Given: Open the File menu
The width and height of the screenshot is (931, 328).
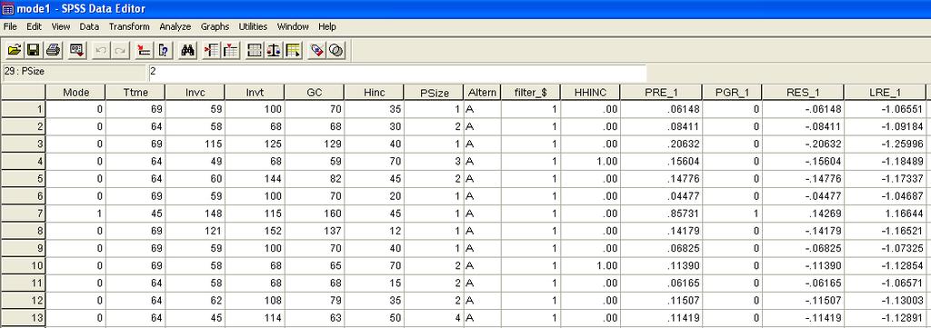Looking at the screenshot, I should point(10,26).
